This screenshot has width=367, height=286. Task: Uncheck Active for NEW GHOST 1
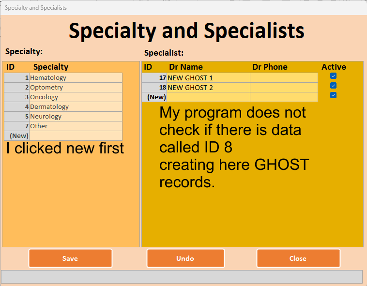pyautogui.click(x=333, y=76)
